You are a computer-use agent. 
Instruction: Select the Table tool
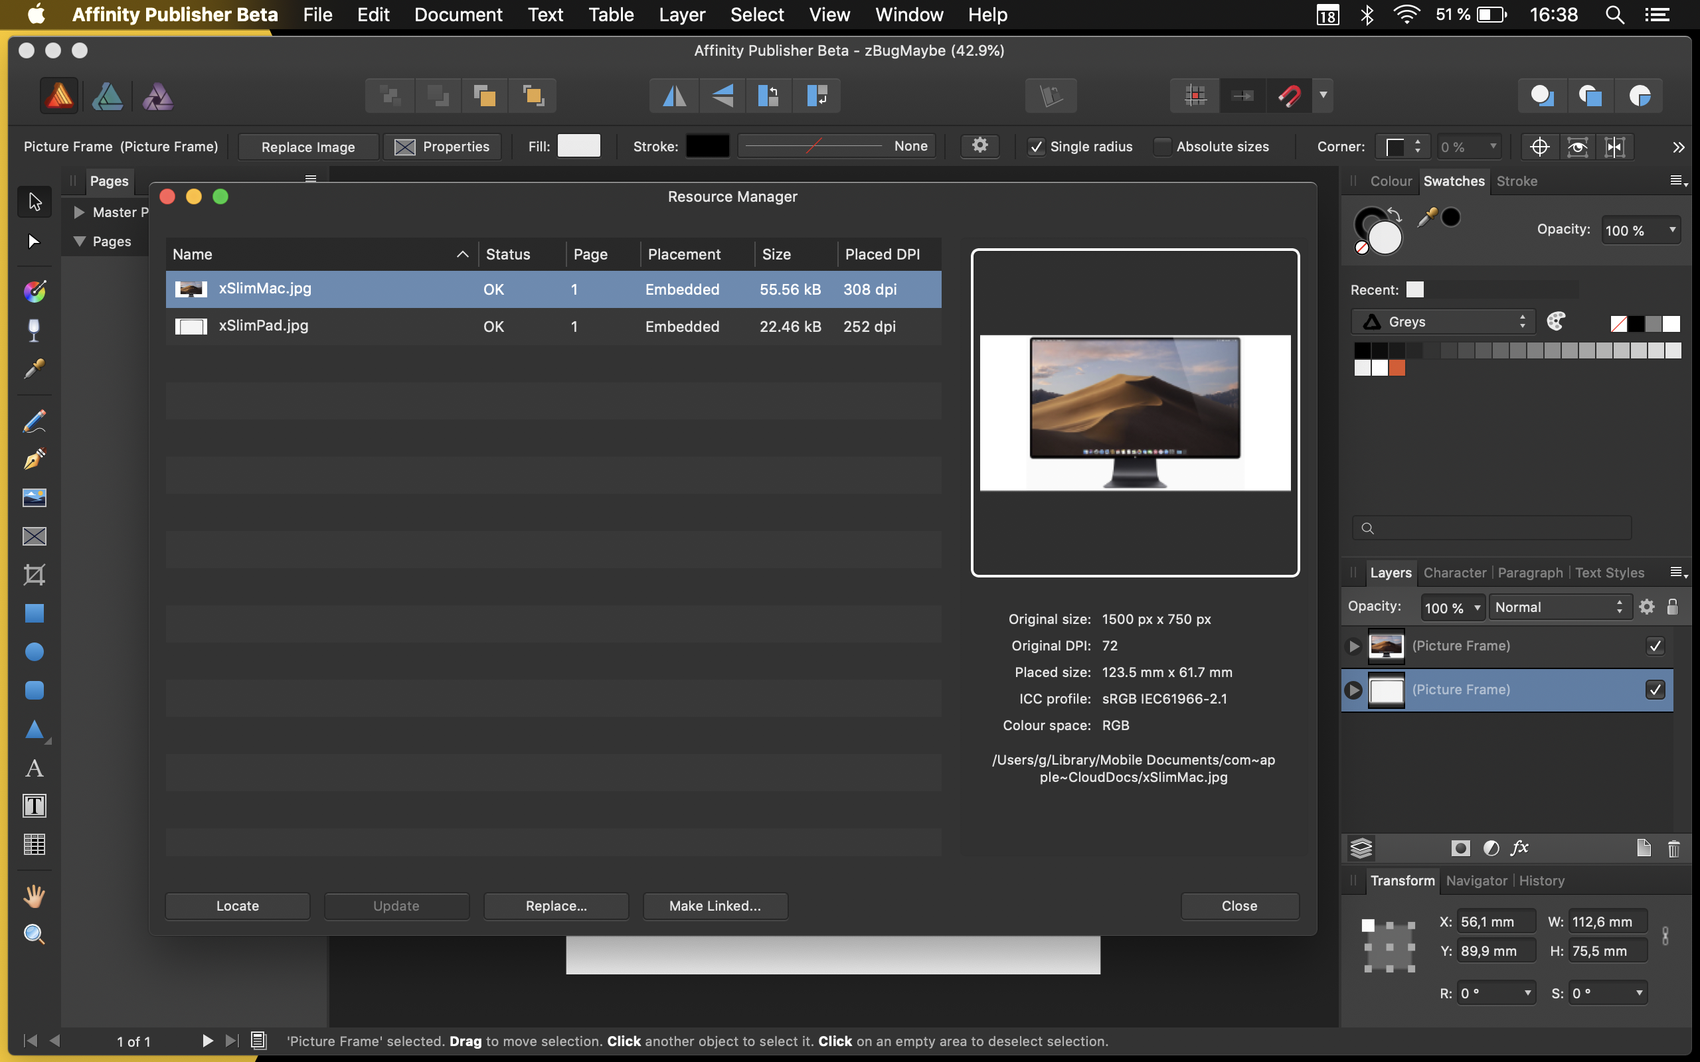35,844
